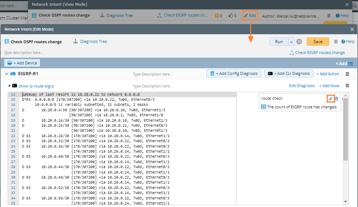
Task: Open Check EIGRP routes ch... link in View Mode
Action: (185, 15)
